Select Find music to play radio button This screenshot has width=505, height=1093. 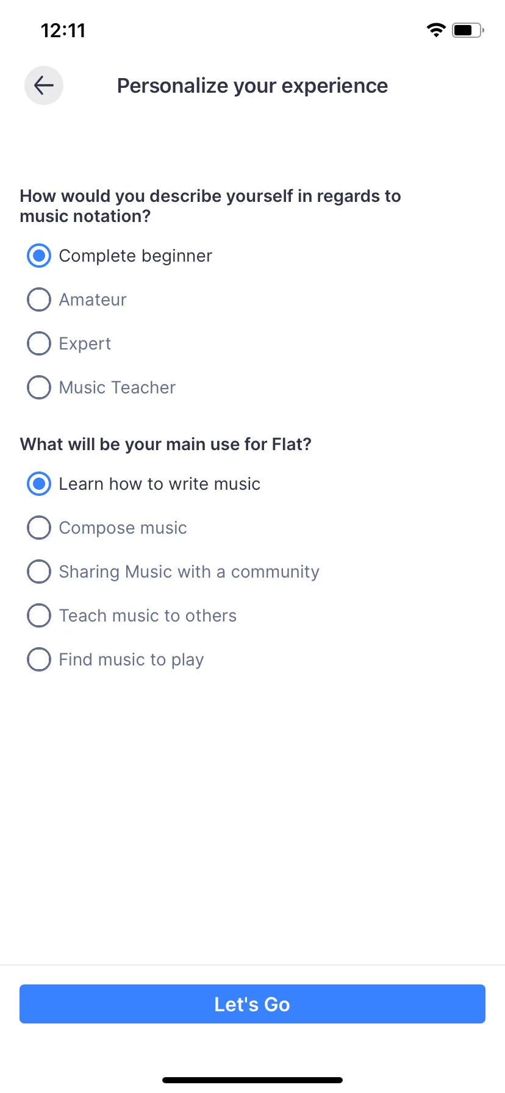[39, 659]
